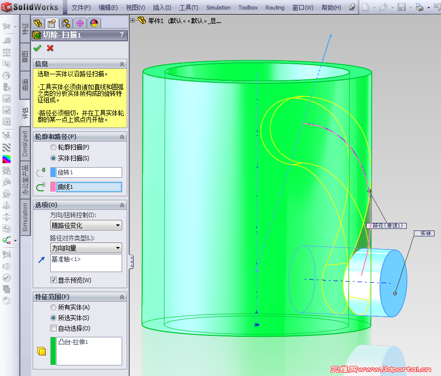
Task: Open the 工具(T) menu
Action: [x=189, y=8]
